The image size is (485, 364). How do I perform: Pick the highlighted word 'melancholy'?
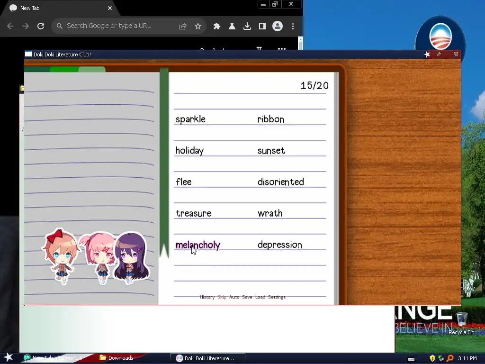click(198, 245)
